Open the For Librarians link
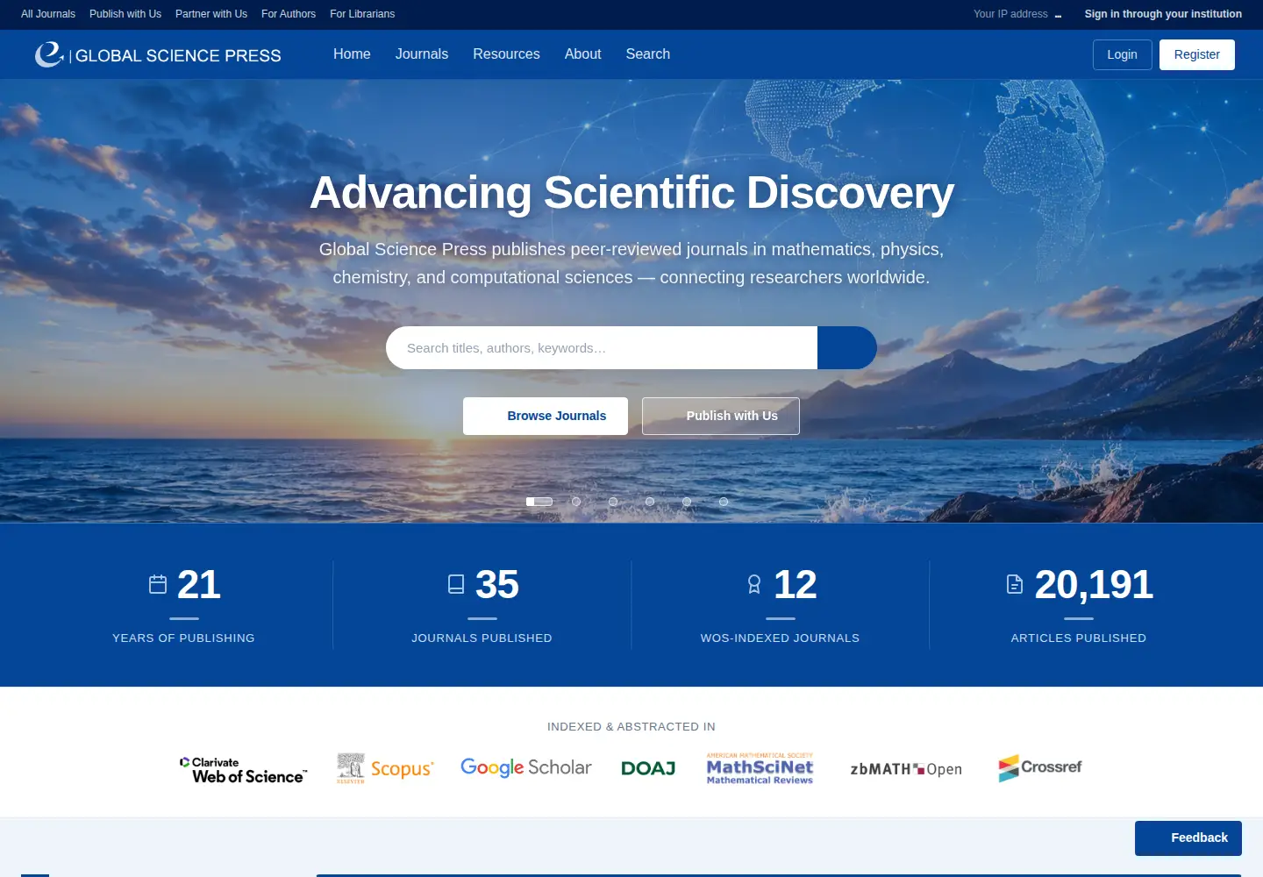1263x877 pixels. (x=362, y=14)
